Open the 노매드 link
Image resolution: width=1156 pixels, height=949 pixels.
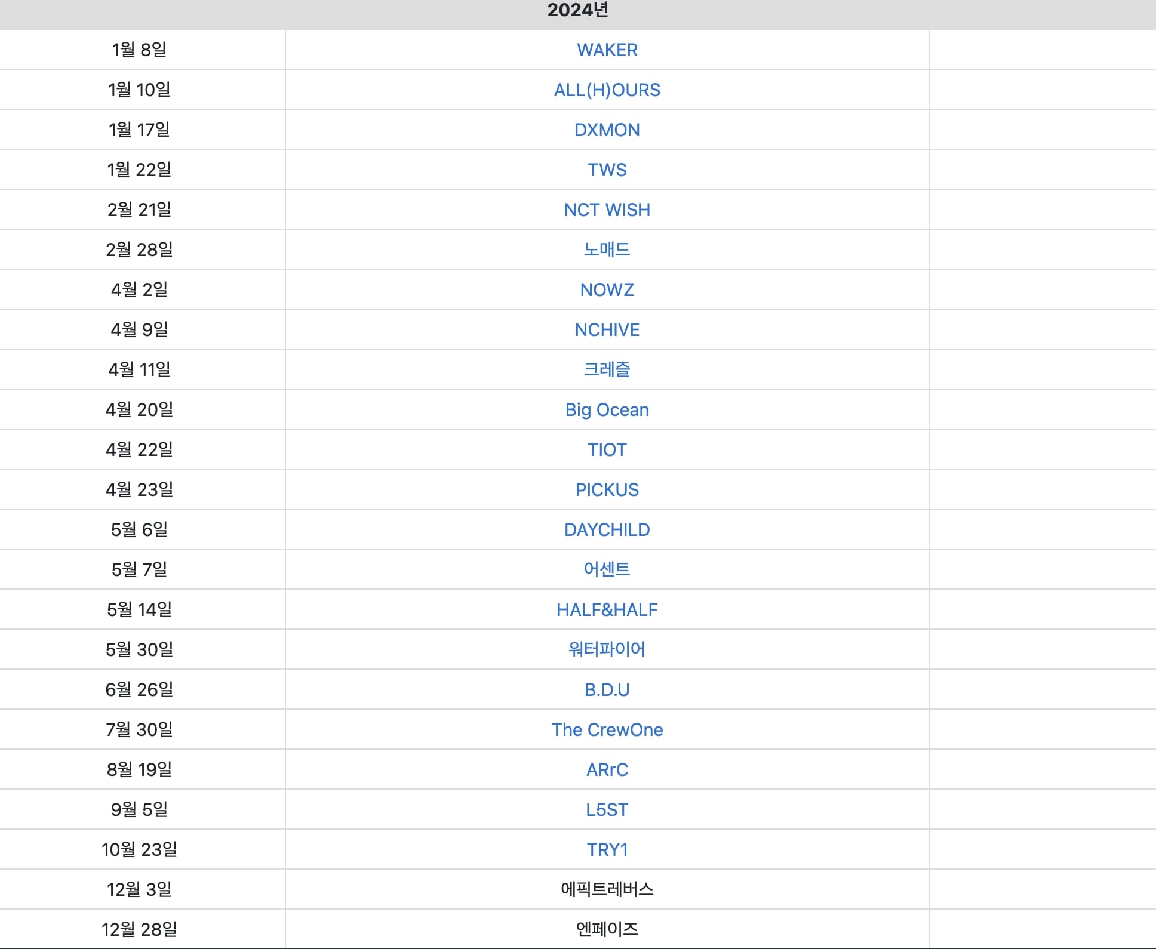coord(607,249)
